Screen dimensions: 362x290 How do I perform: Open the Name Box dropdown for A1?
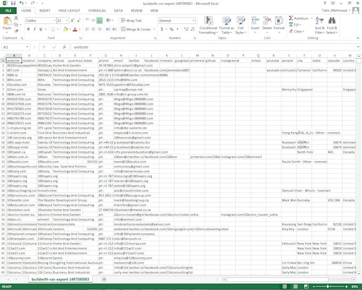point(28,47)
